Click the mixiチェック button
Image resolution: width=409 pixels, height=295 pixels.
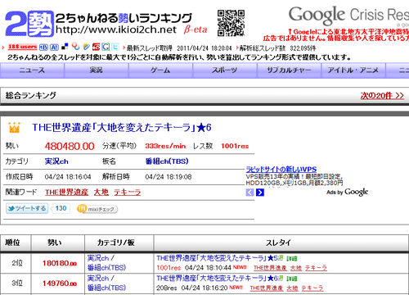pos(97,209)
